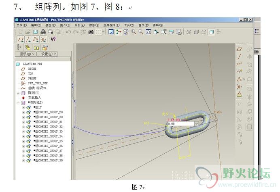Click the Refit view icon
This screenshot has width=280, height=192.
tap(148, 32)
